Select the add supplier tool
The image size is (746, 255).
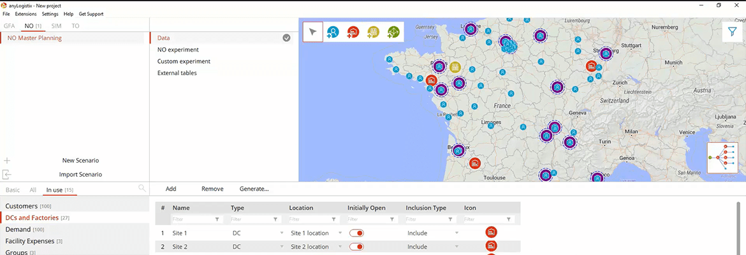coord(393,33)
